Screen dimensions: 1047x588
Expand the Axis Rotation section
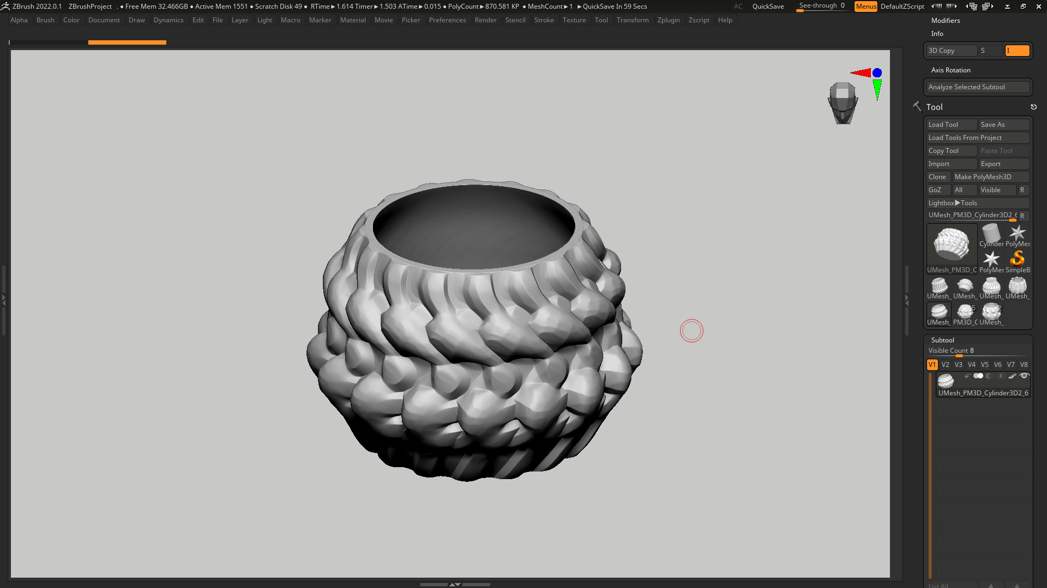[x=950, y=70]
